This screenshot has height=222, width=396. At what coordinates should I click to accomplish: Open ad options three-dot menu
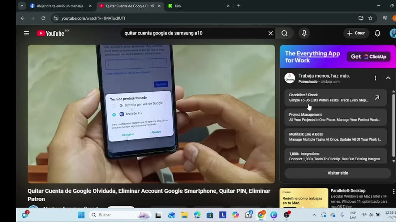pos(375,78)
